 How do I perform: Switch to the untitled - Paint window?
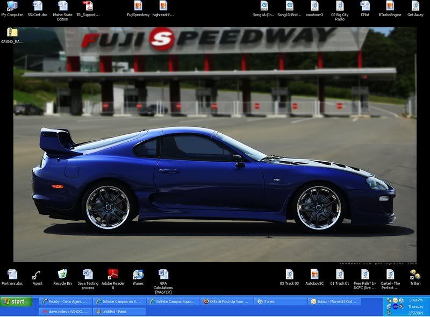point(119,311)
